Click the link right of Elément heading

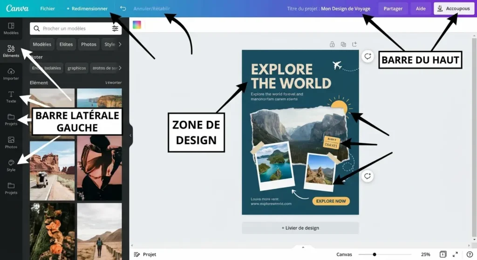tap(114, 83)
